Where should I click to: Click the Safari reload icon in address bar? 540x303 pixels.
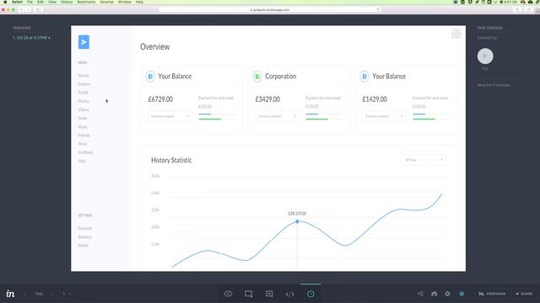click(378, 10)
